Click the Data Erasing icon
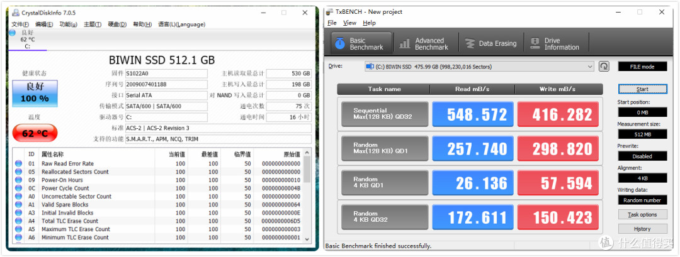 tap(470, 44)
